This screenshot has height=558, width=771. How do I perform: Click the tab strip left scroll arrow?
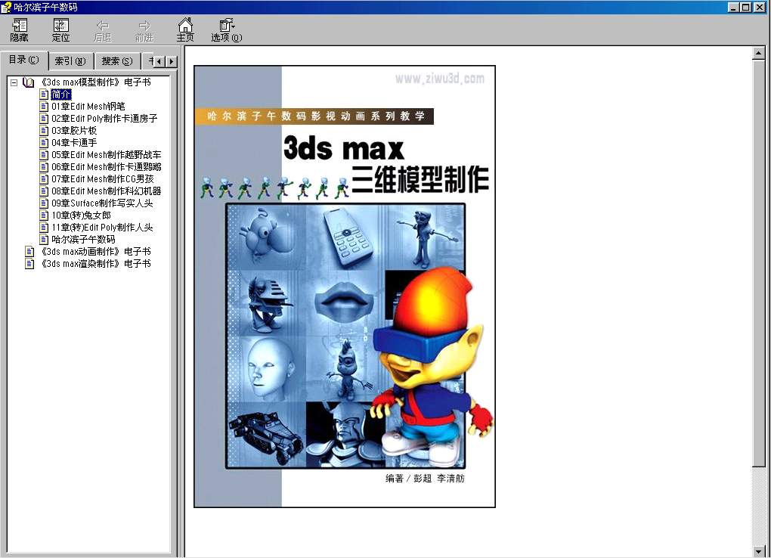(x=159, y=61)
